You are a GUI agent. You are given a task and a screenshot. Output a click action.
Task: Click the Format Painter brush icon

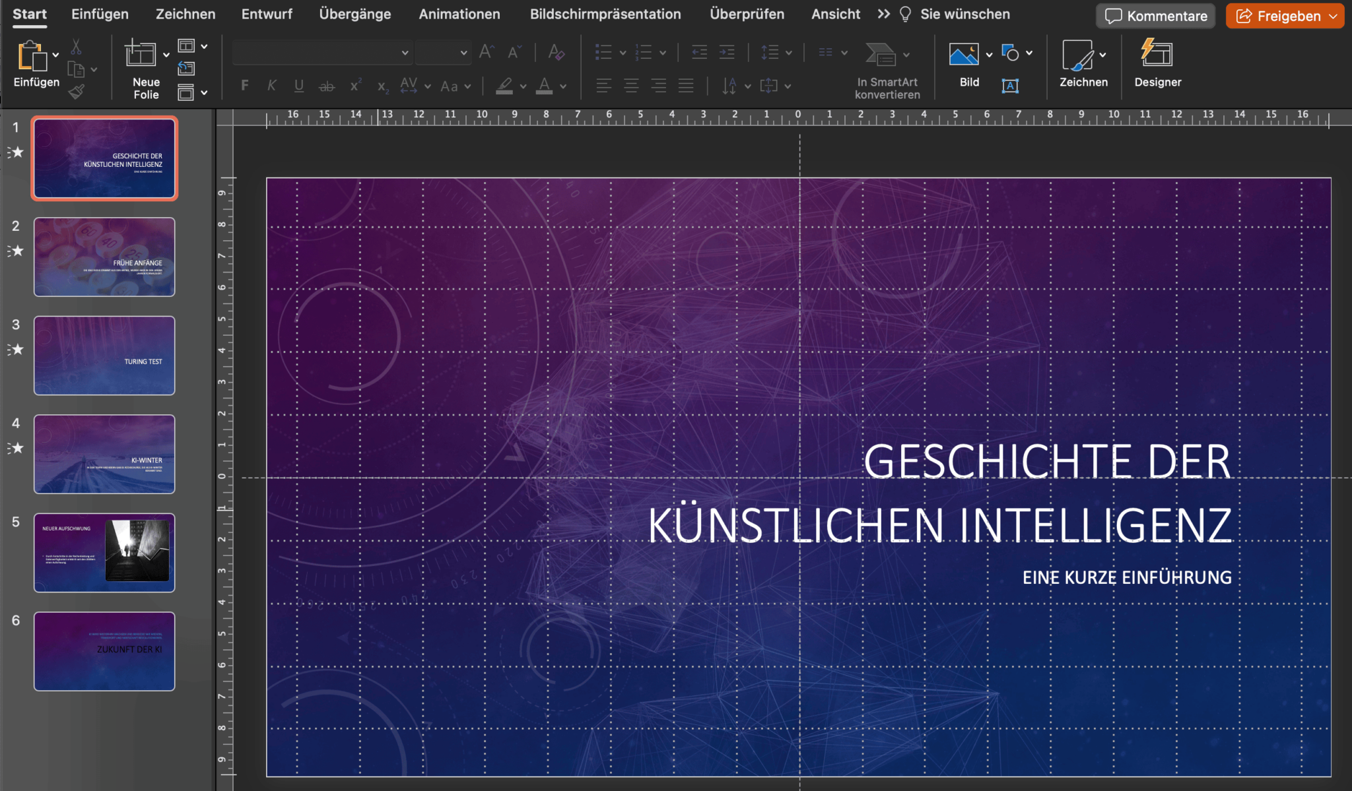coord(77,92)
